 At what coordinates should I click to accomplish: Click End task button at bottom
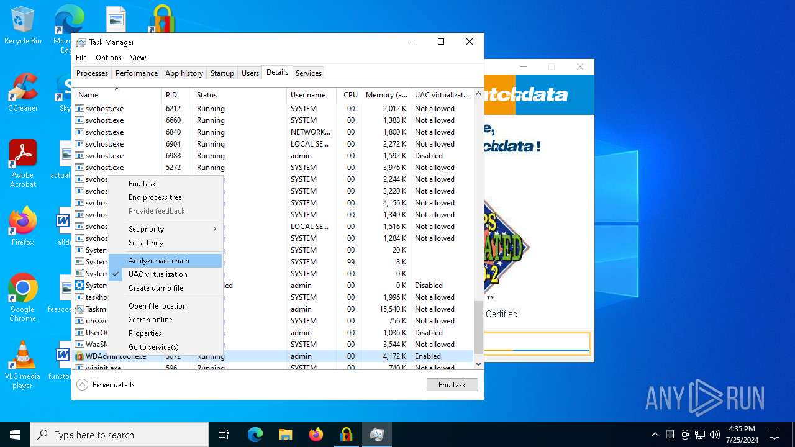(x=452, y=385)
